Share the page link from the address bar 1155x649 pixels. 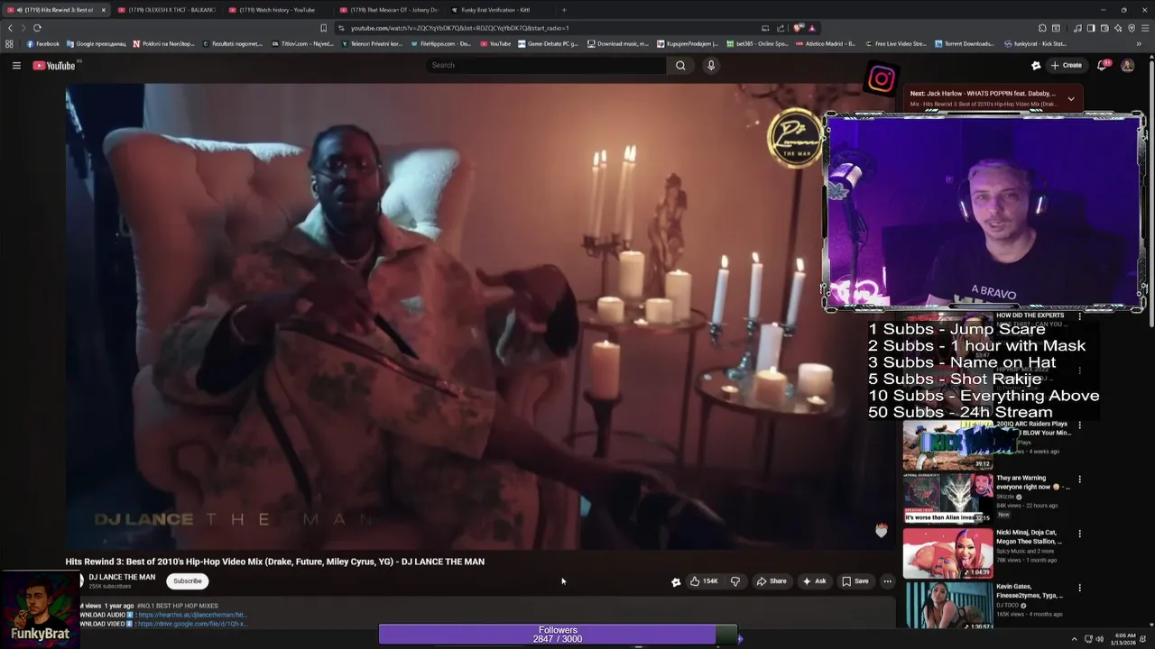781,28
